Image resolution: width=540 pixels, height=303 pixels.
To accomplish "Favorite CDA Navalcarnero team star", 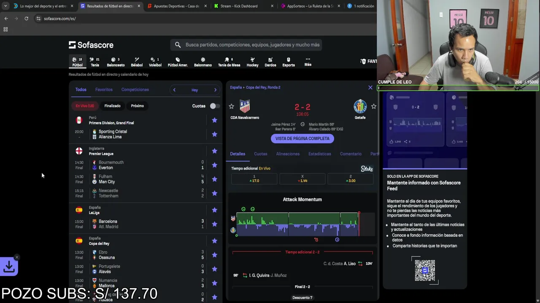I will pos(231,106).
